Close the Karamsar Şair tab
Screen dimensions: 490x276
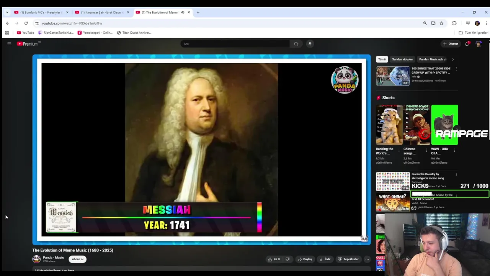click(128, 12)
